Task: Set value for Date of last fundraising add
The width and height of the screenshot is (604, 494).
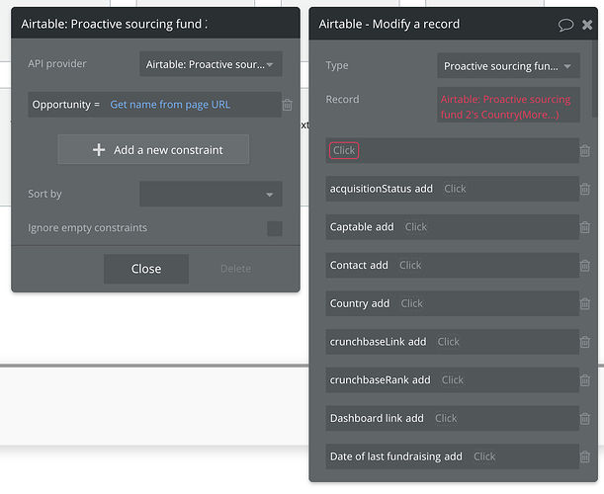Action: tap(484, 456)
